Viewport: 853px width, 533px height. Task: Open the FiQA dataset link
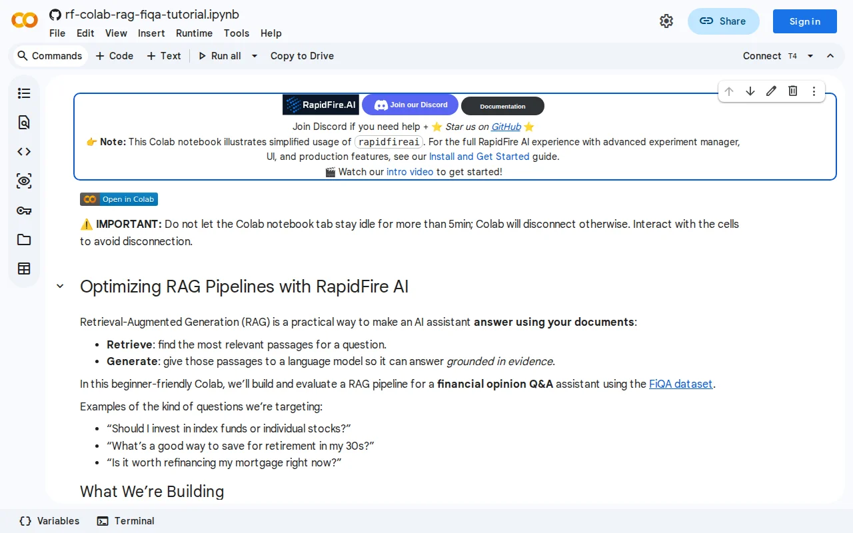coord(681,384)
